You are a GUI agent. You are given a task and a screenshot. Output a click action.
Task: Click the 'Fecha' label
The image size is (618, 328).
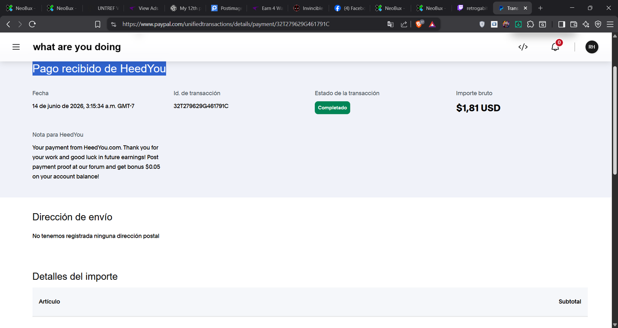tap(41, 93)
